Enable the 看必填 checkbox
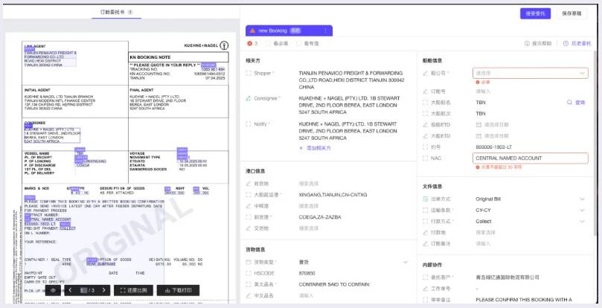 coord(269,44)
